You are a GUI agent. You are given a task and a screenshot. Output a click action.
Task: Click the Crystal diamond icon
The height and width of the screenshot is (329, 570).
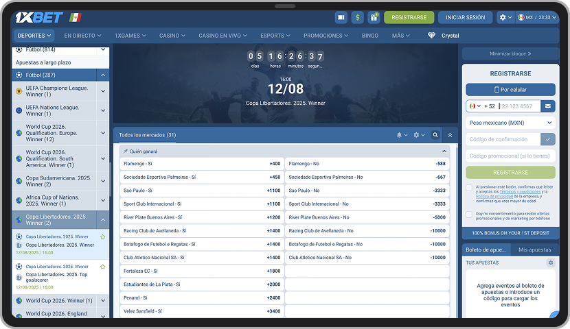click(x=431, y=36)
